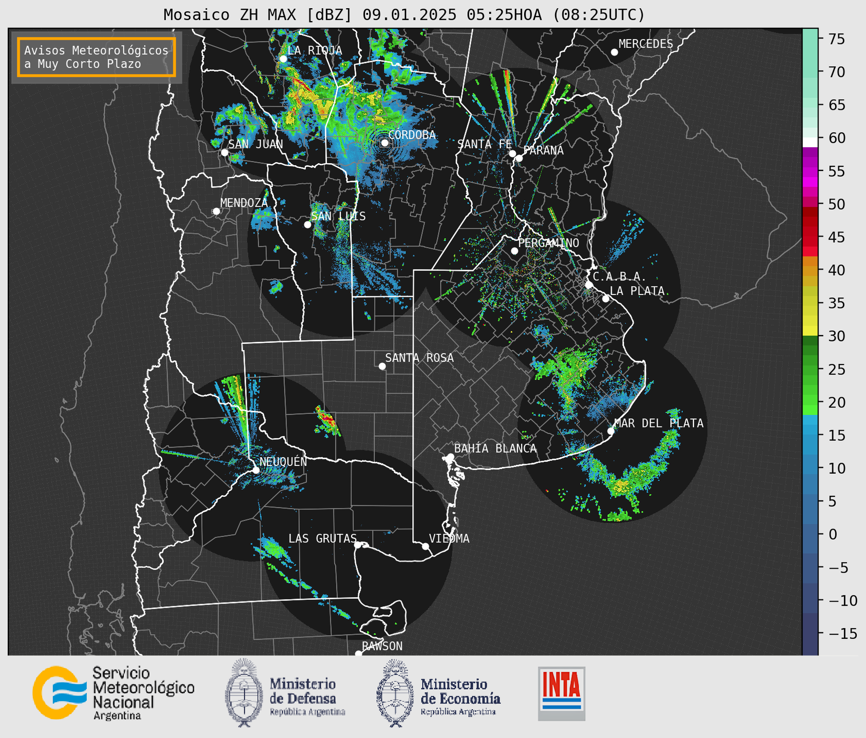The height and width of the screenshot is (738, 866).
Task: Select the SAN JUAN city dot
Action: pyautogui.click(x=224, y=152)
